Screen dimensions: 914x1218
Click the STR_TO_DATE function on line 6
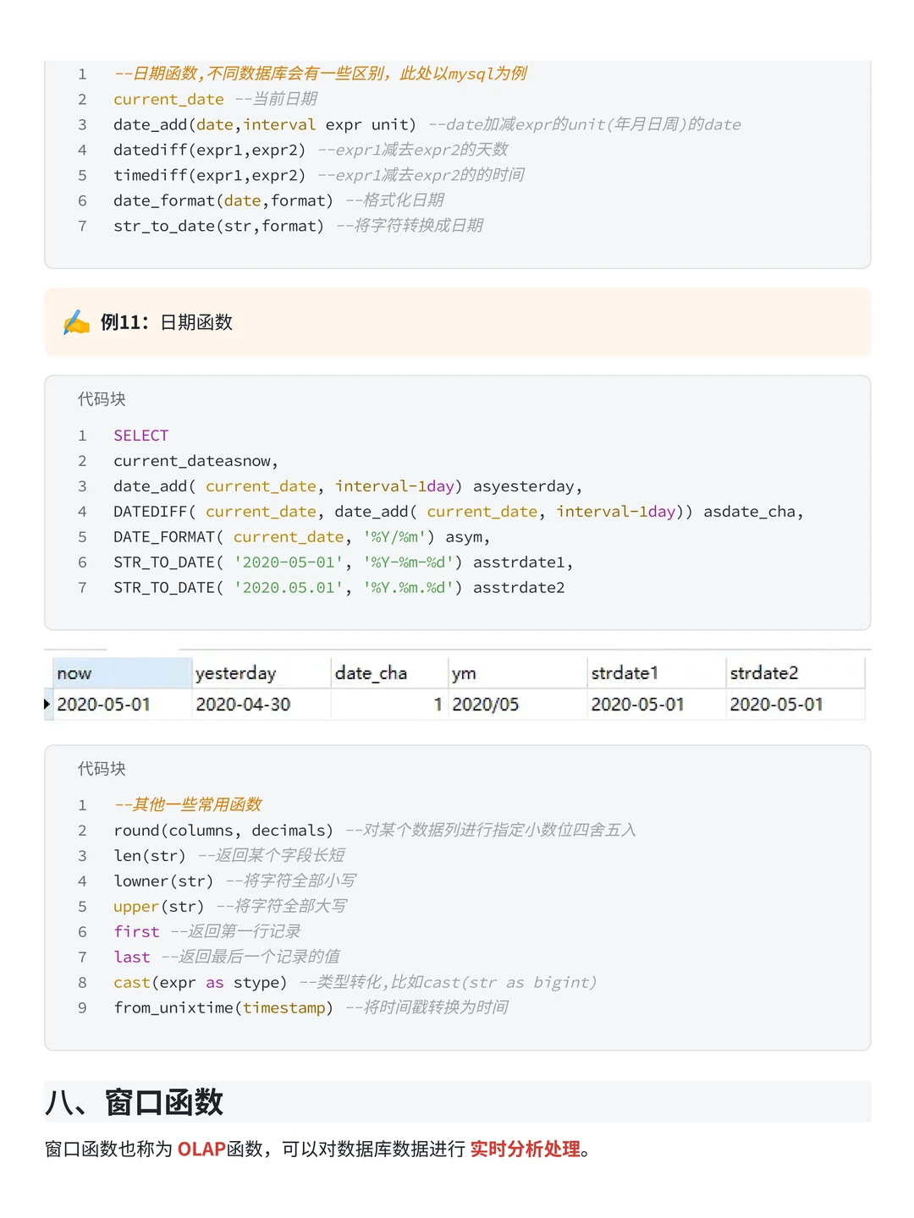[163, 562]
